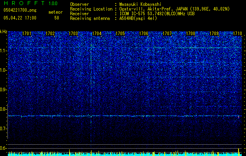Click the Receiving antenna label

coord(90,18)
